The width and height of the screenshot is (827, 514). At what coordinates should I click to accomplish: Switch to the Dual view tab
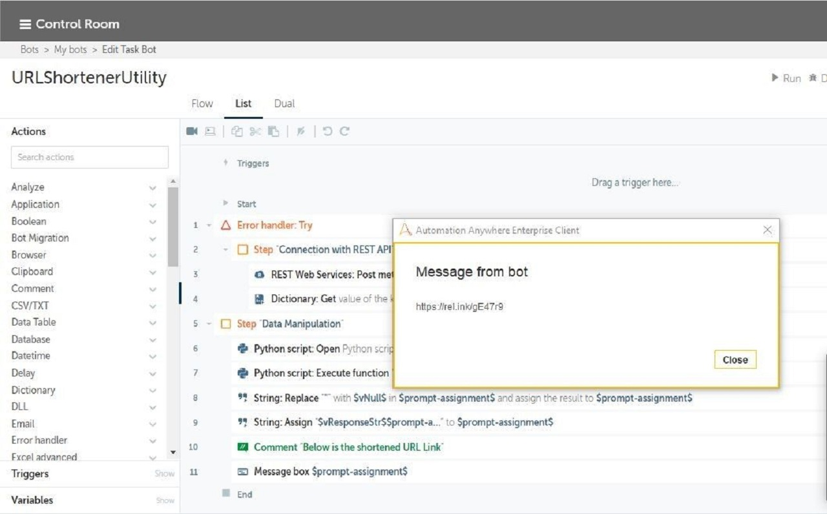pos(284,103)
